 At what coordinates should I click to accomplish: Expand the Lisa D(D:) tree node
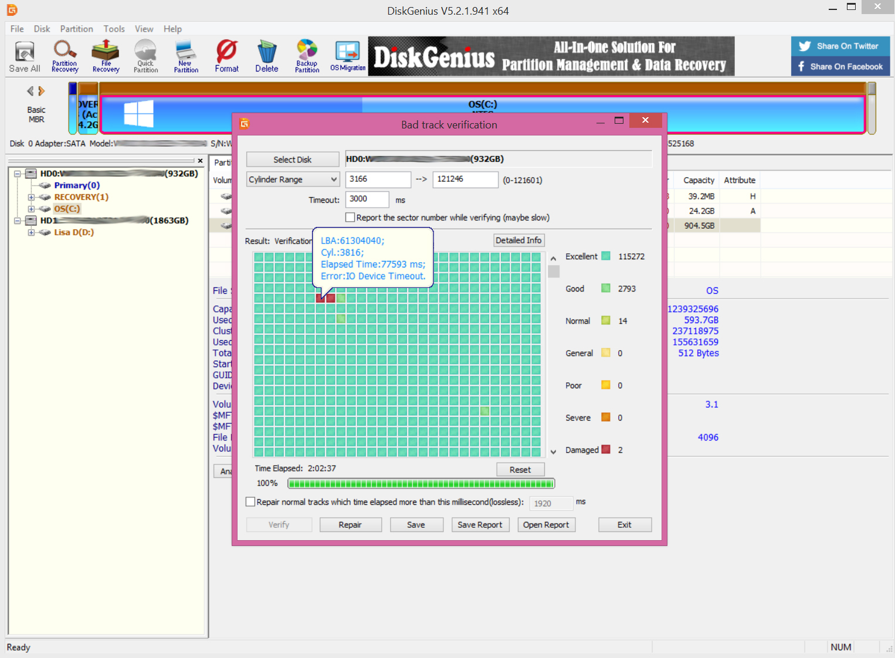tap(31, 232)
